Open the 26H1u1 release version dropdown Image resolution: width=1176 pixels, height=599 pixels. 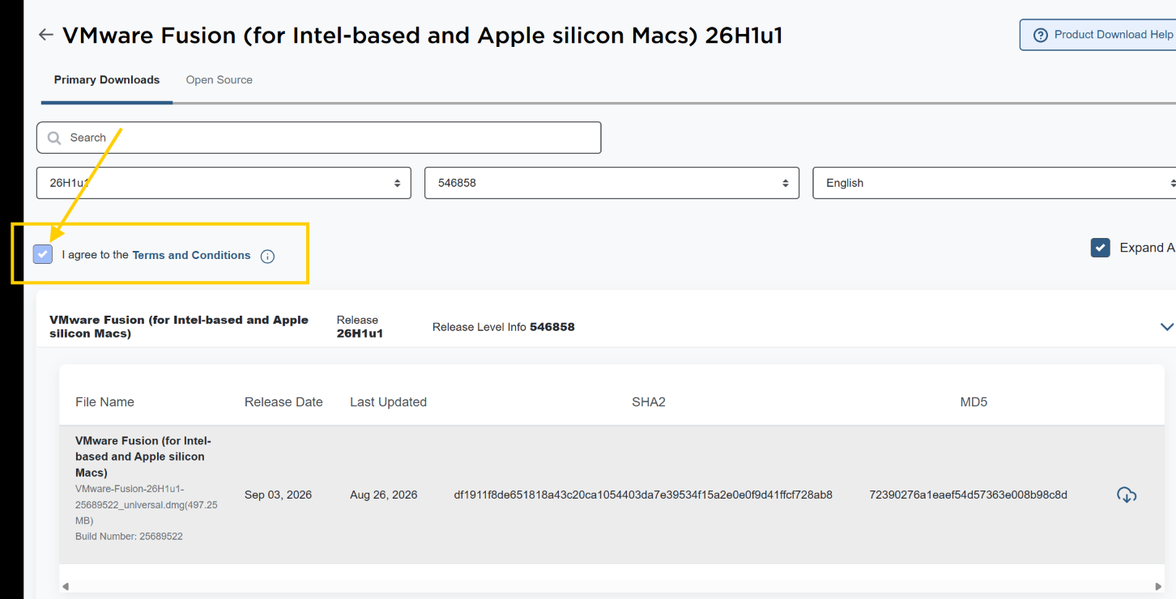(224, 183)
